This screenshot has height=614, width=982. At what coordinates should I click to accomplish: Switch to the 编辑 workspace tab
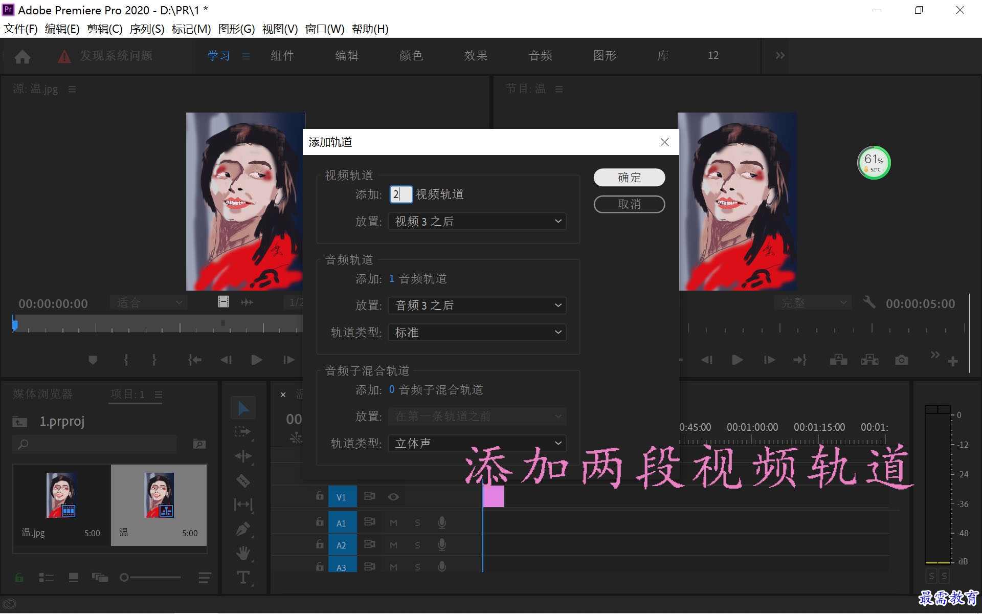(347, 56)
